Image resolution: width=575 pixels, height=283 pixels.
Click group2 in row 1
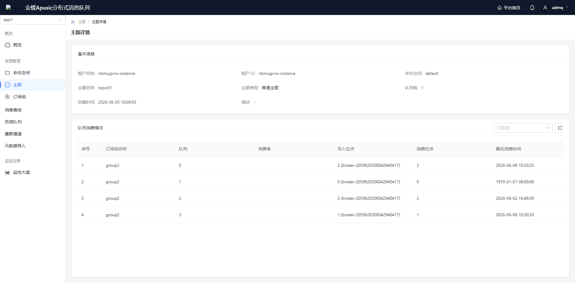[113, 165]
